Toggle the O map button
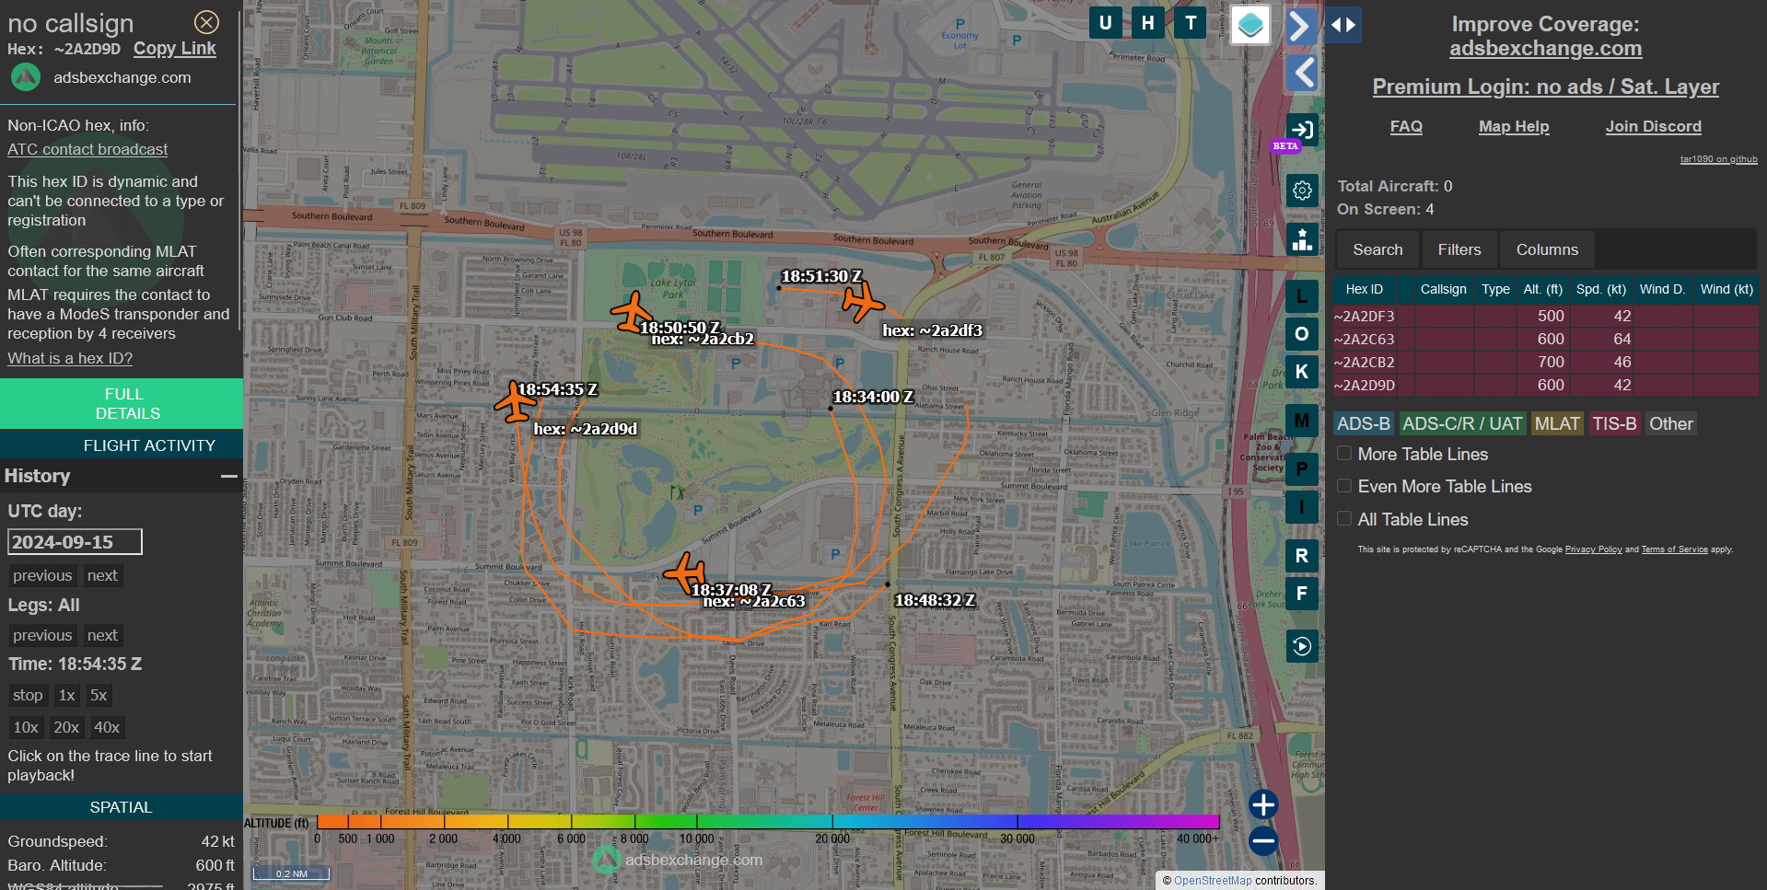The width and height of the screenshot is (1767, 890). tap(1302, 334)
